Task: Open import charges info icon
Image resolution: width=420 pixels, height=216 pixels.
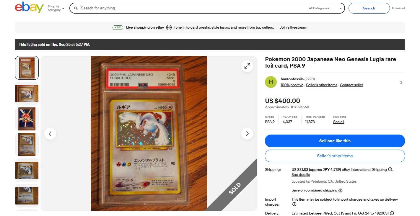Action: coord(294,204)
